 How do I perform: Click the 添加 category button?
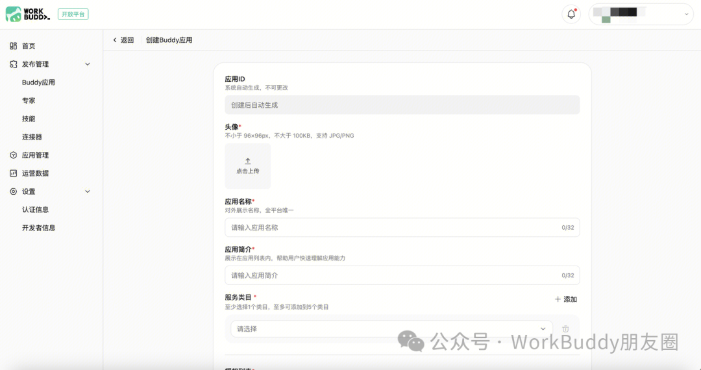566,299
